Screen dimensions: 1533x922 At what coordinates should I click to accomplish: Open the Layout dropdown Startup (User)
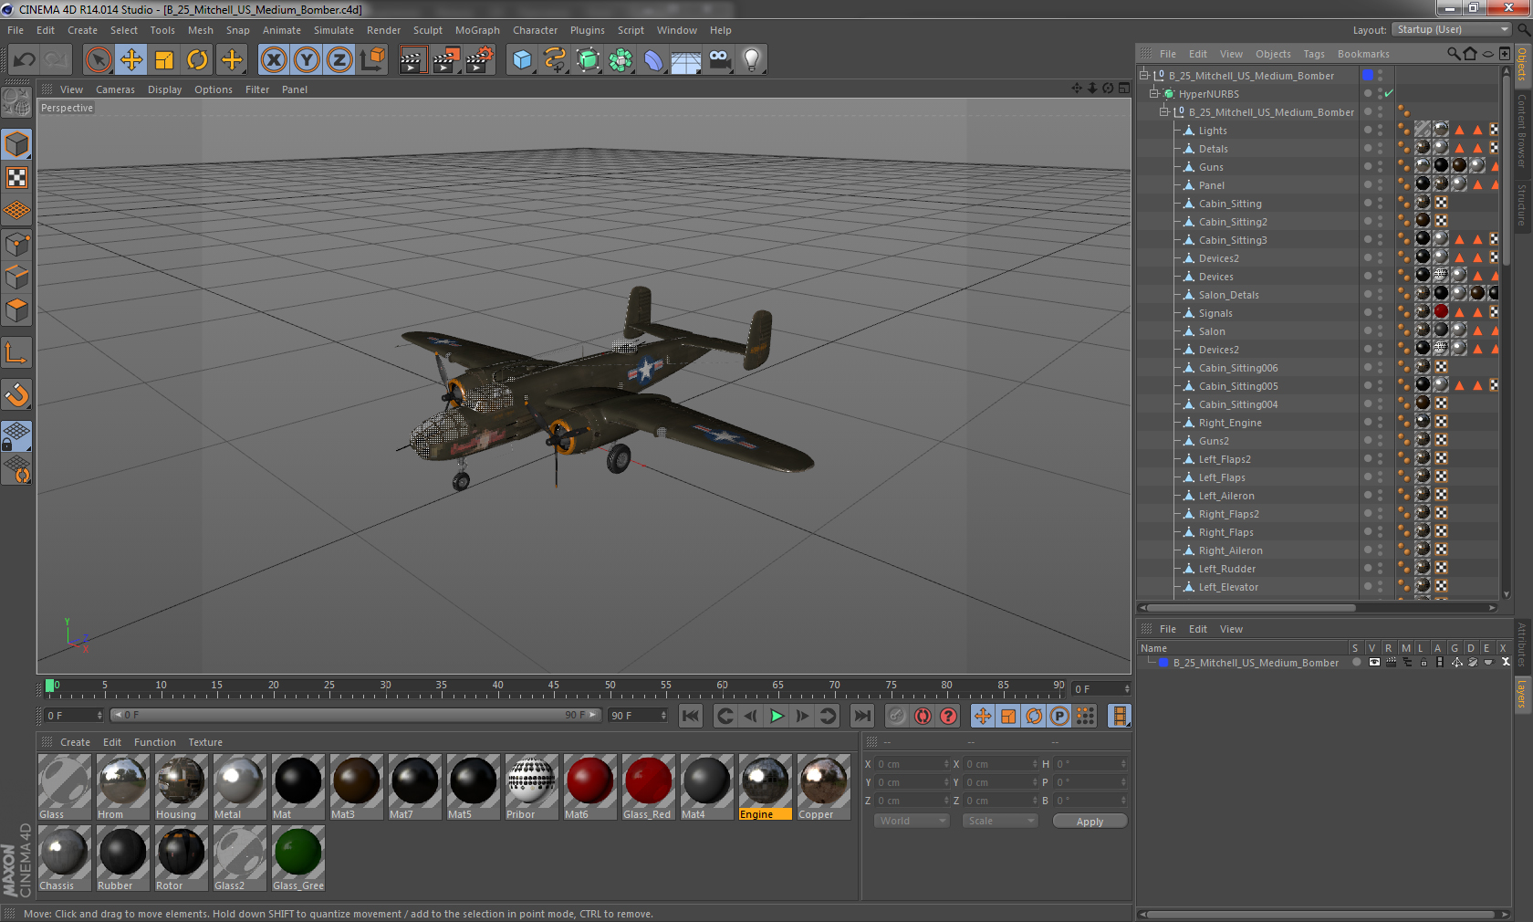click(x=1452, y=29)
